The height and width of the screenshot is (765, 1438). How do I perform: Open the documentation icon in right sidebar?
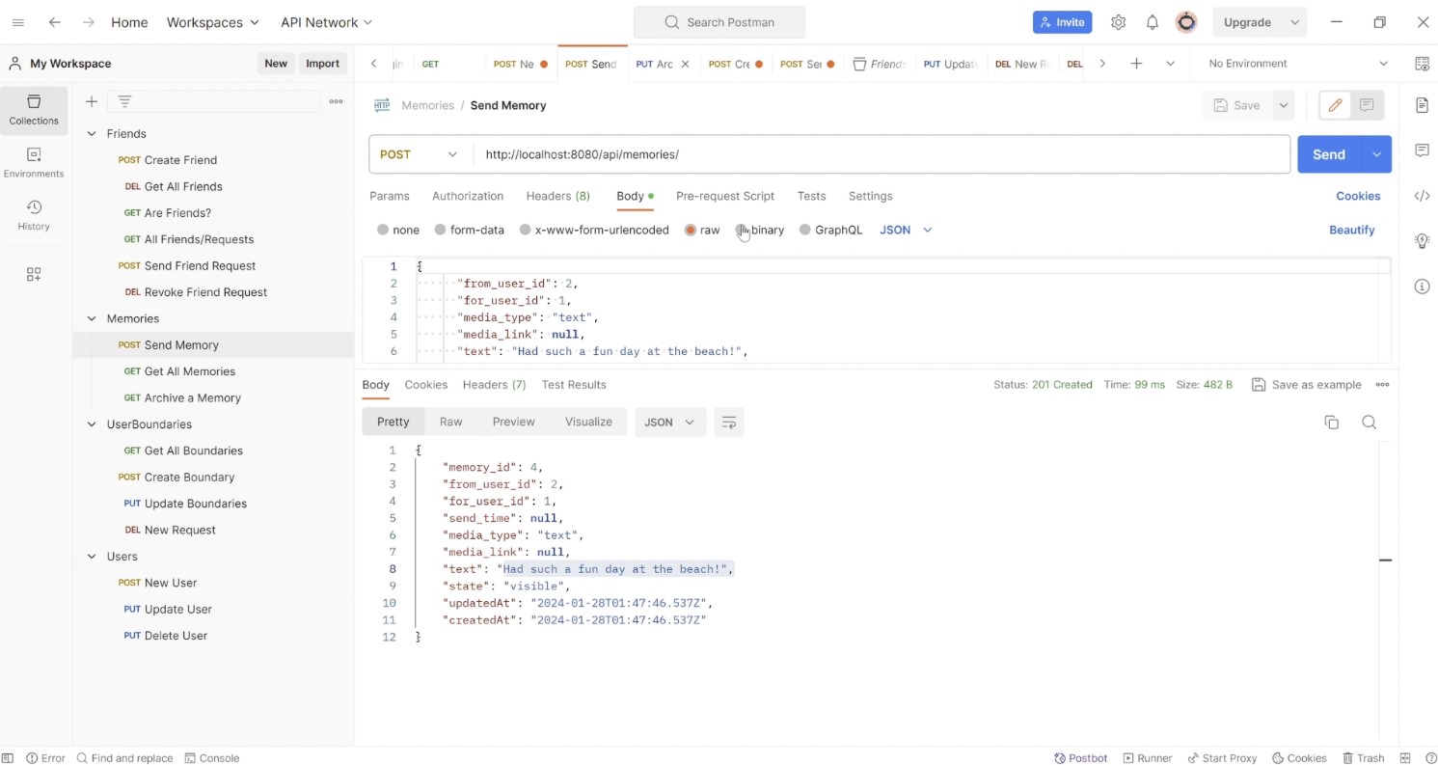click(x=1422, y=105)
